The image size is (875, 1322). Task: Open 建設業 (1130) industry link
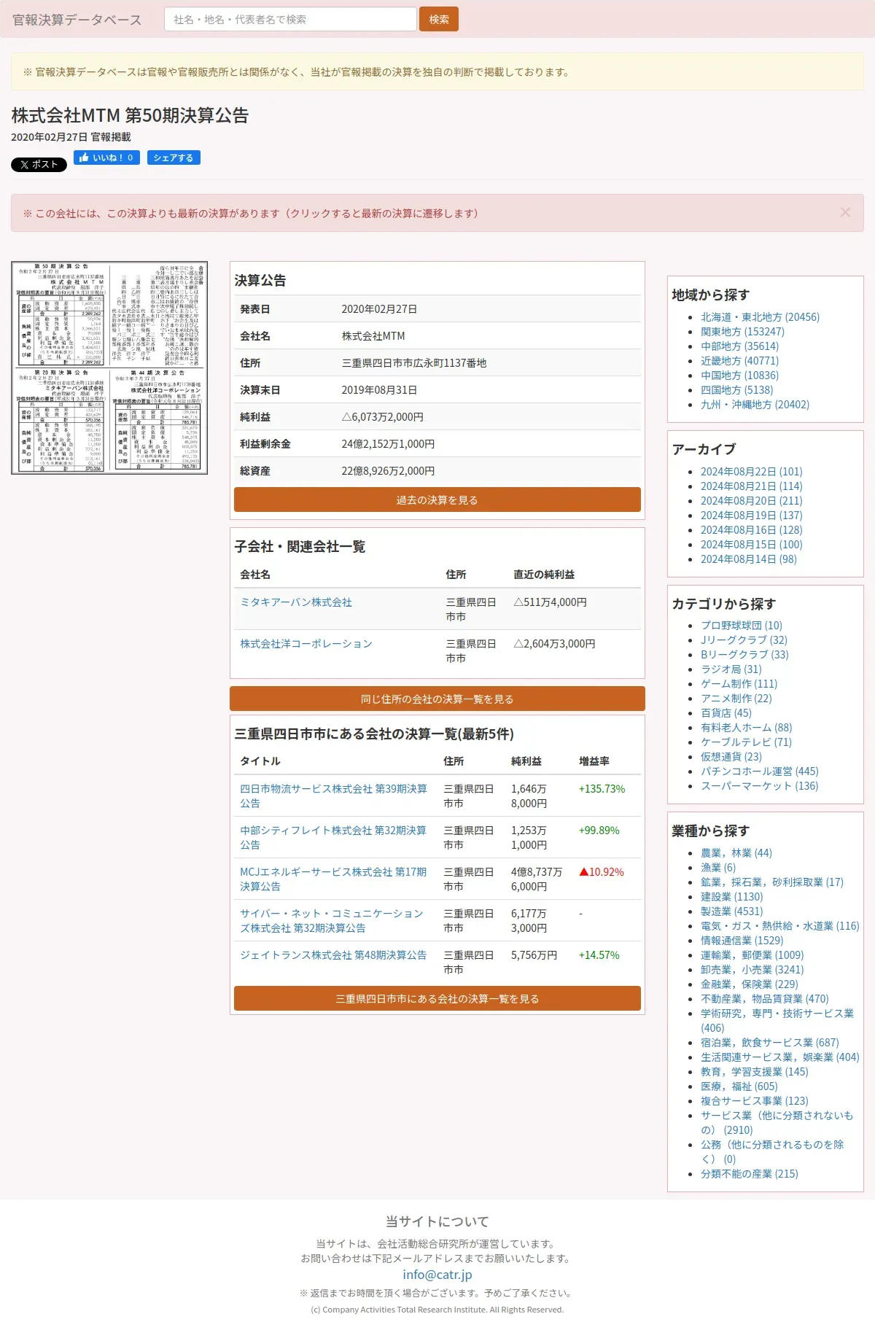click(732, 897)
